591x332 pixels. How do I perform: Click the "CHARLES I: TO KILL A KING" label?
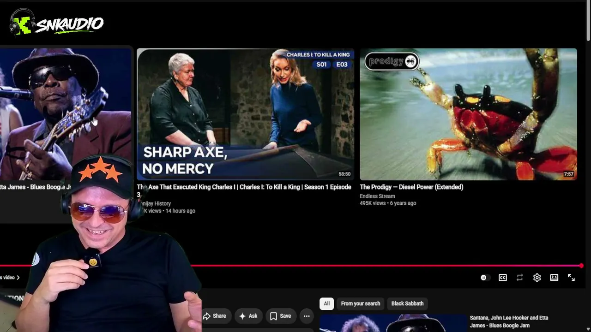(x=318, y=54)
